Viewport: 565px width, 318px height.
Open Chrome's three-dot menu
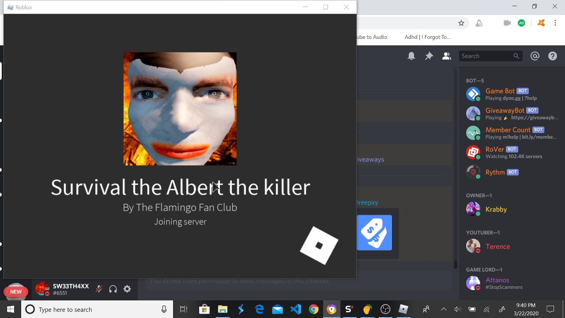(556, 23)
